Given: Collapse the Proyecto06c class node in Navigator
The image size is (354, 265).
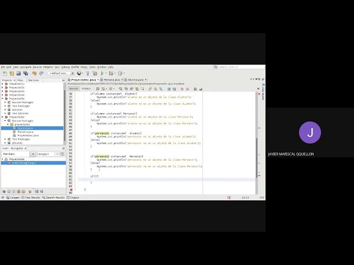Looking at the screenshot, I should click(x=3, y=159).
